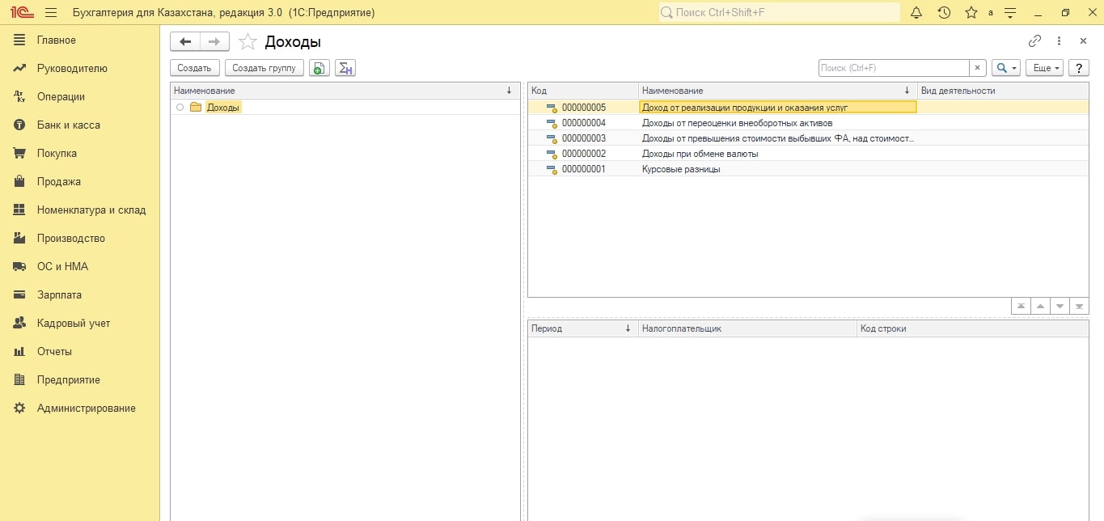The width and height of the screenshot is (1104, 521).
Task: Click the list search field Поиск (Ctrl+F)
Action: pos(893,69)
